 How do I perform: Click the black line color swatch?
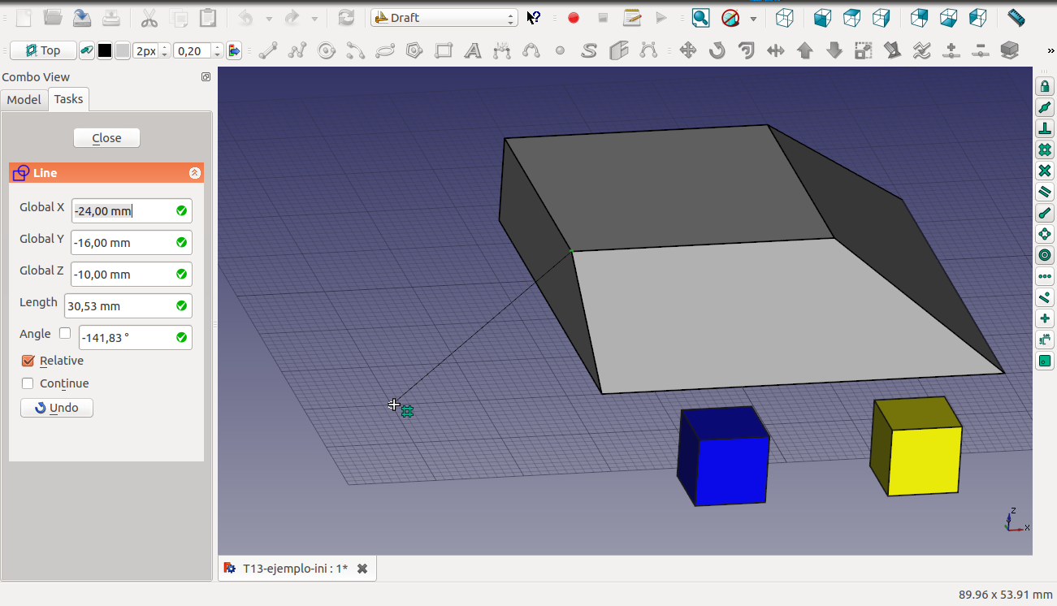pyautogui.click(x=105, y=51)
